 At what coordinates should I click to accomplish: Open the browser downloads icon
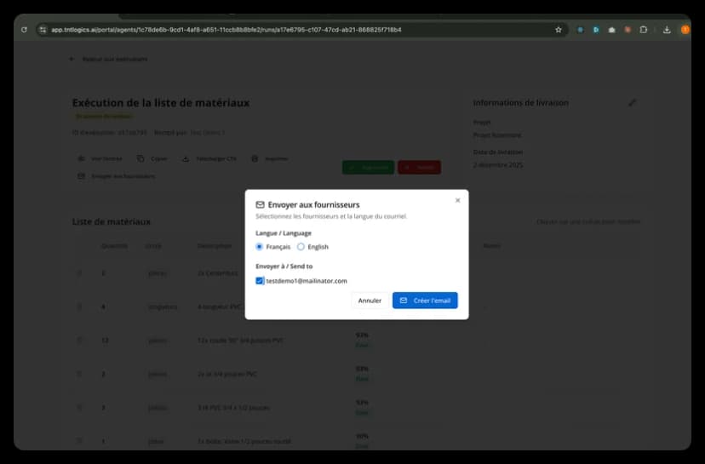[666, 30]
